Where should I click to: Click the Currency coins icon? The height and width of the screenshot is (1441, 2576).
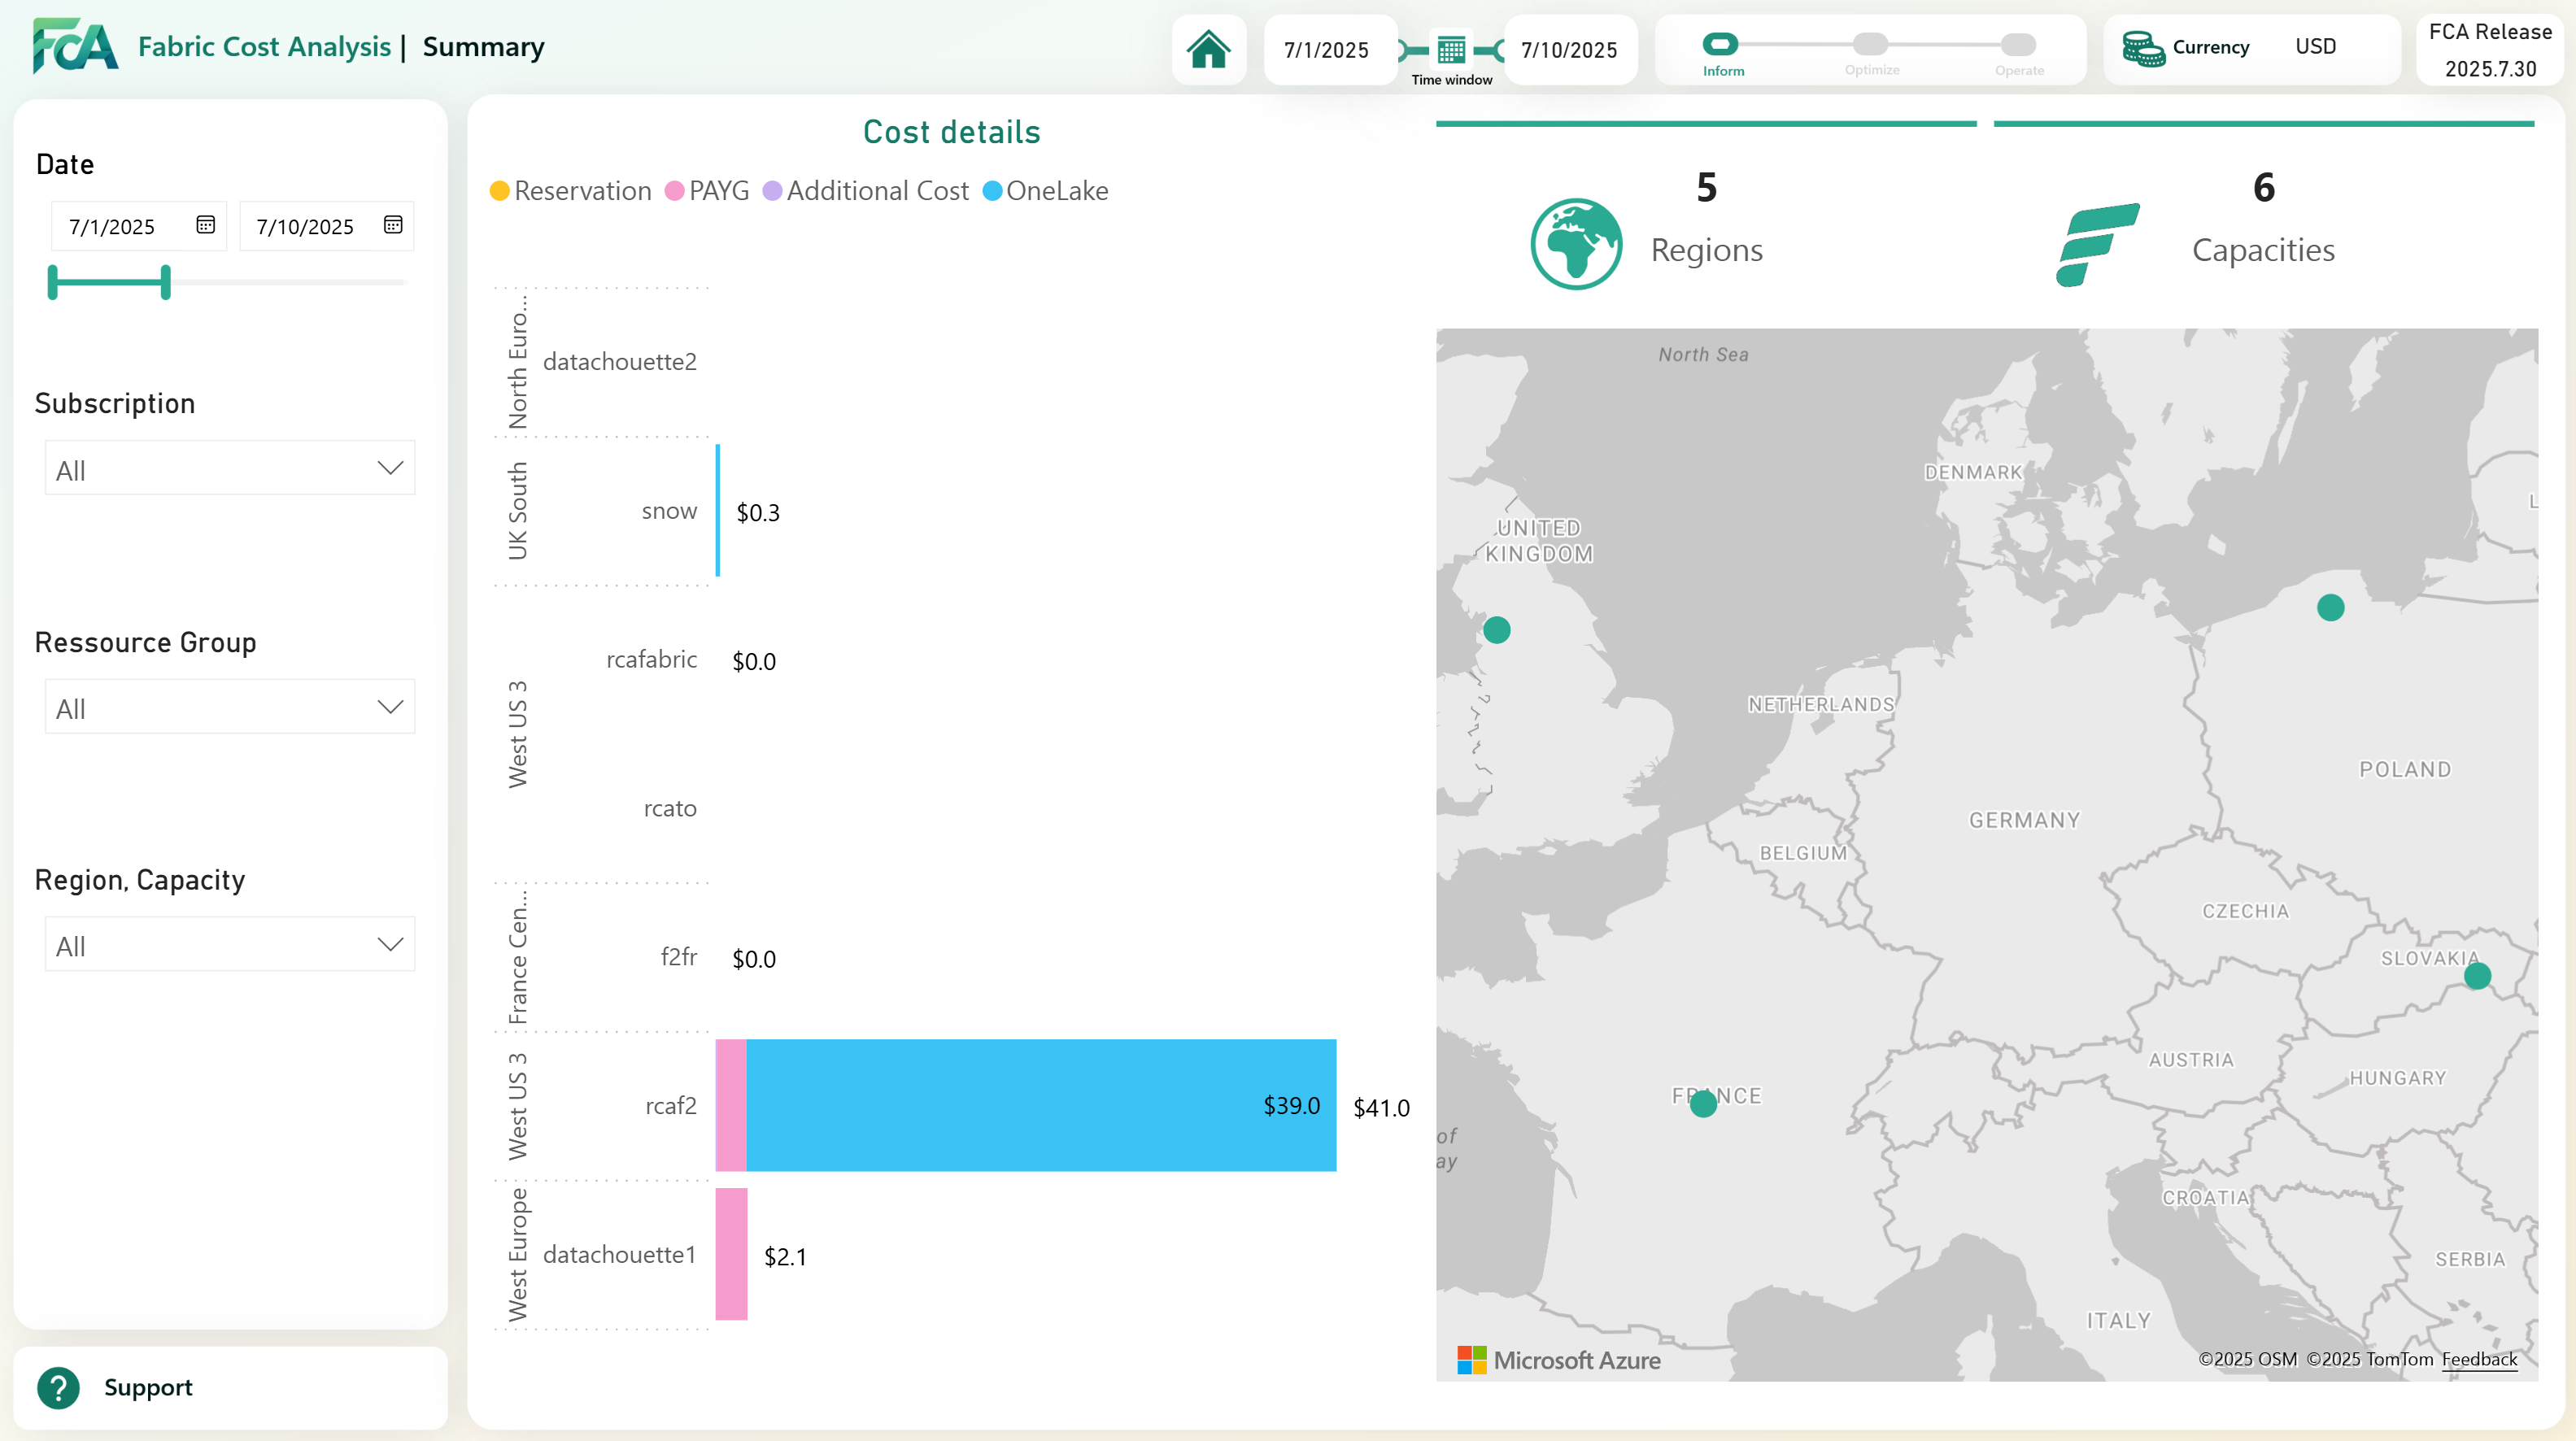pyautogui.click(x=2143, y=48)
